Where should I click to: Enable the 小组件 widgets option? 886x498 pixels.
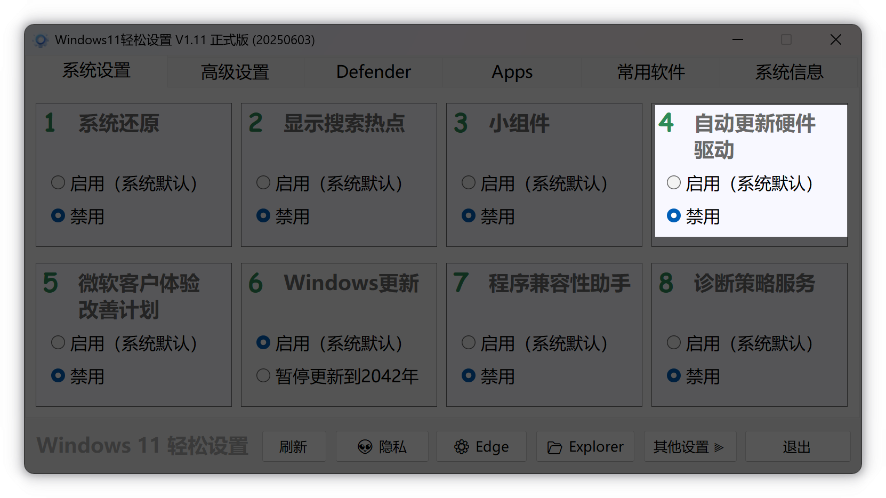(468, 182)
